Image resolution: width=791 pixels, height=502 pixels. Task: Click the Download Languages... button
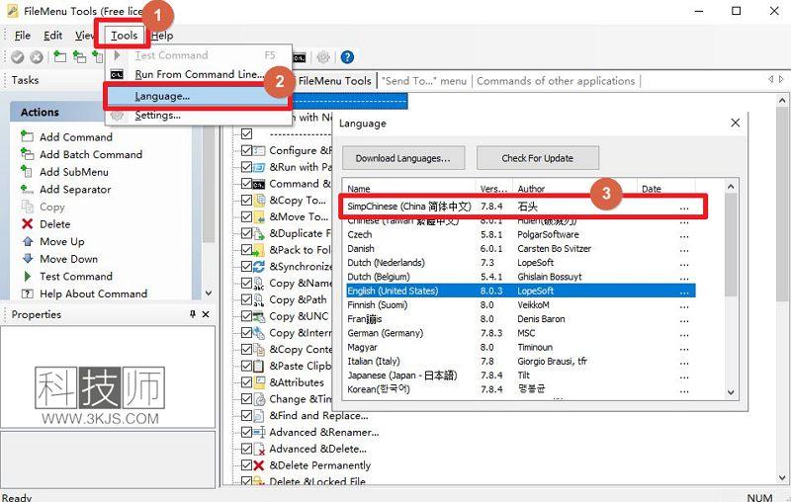coord(403,158)
